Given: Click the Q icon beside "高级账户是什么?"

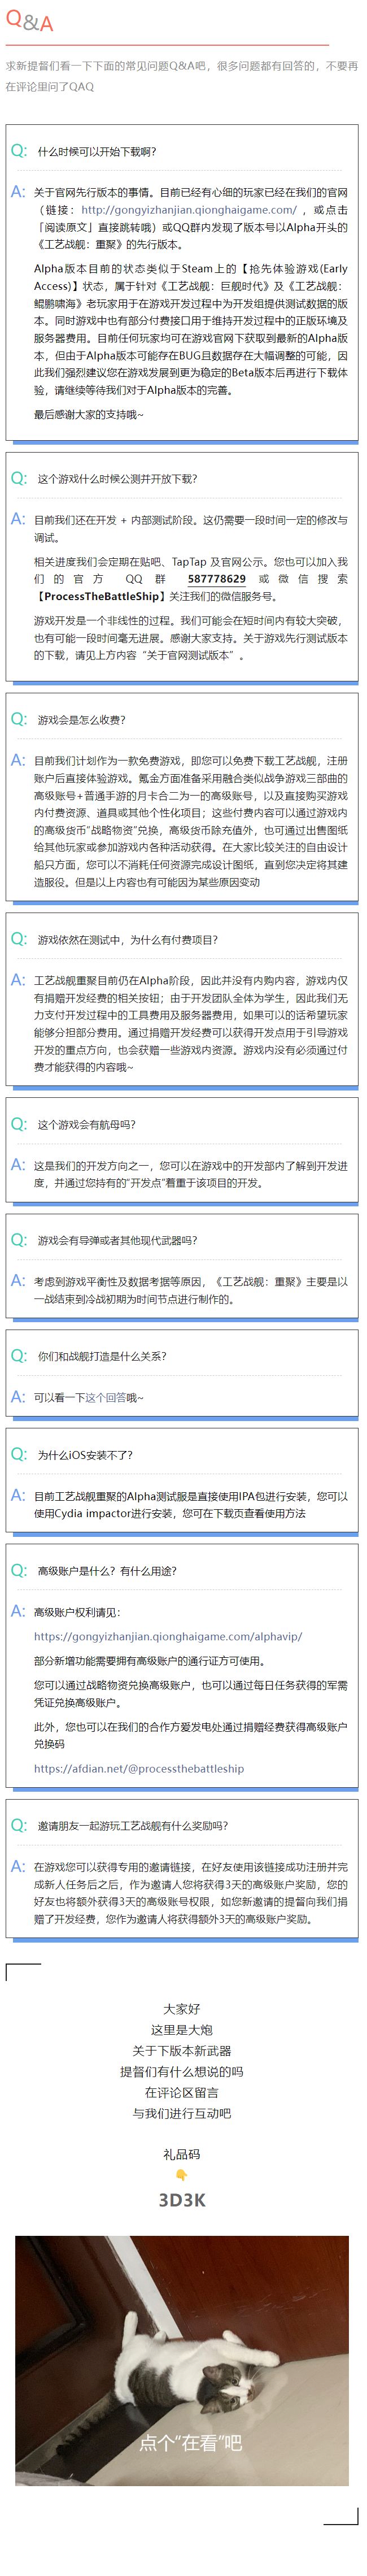Looking at the screenshot, I should pos(18,1570).
